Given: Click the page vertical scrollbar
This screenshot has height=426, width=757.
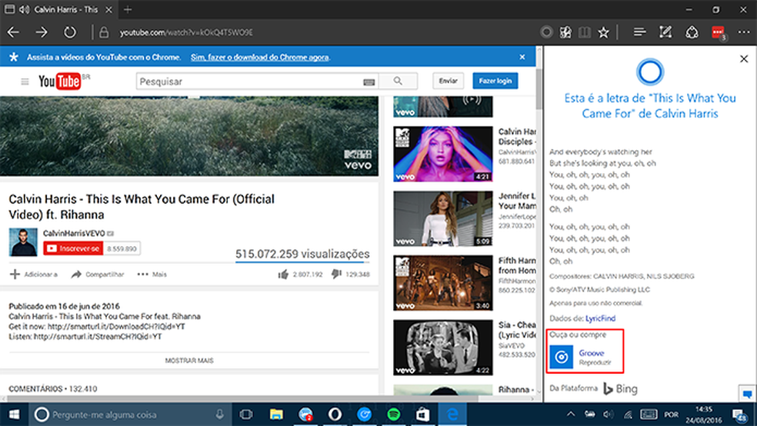Looking at the screenshot, I should click(539, 89).
